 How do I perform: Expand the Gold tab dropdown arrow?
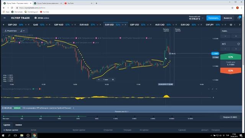click(x=47, y=25)
